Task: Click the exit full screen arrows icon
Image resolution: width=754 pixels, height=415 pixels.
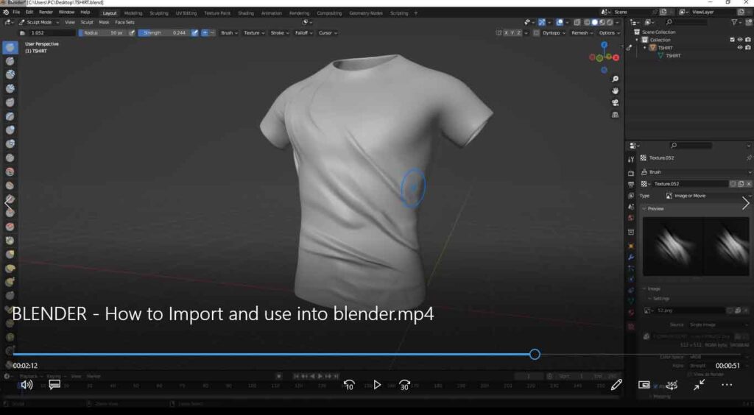Action: [699, 384]
